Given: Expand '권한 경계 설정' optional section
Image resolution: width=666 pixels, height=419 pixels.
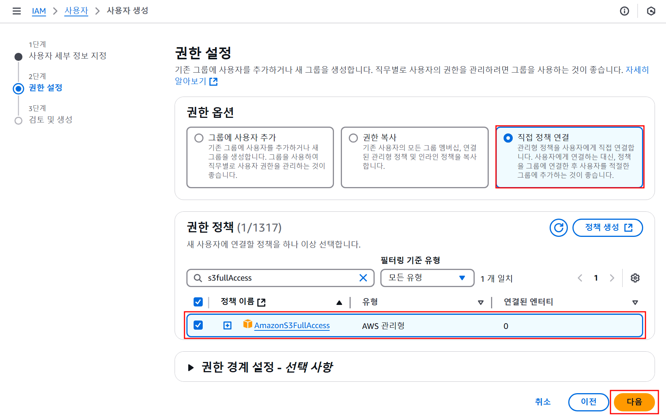Looking at the screenshot, I should (x=191, y=367).
